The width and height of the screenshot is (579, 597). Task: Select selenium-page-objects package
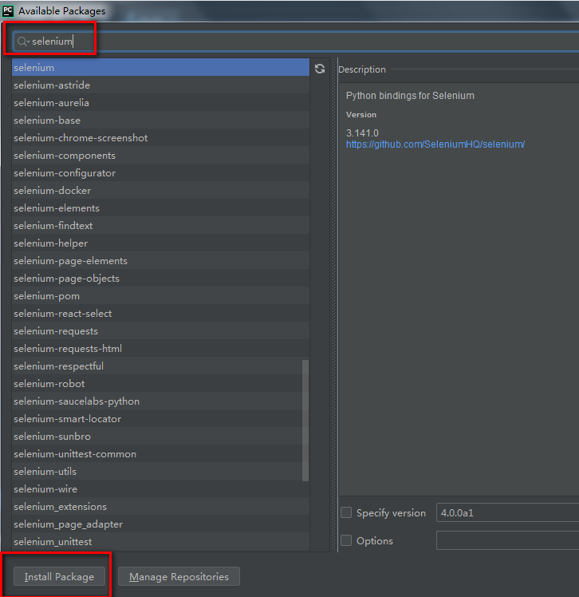click(x=160, y=278)
